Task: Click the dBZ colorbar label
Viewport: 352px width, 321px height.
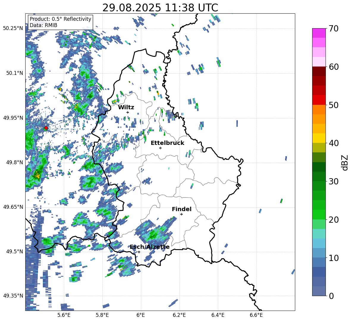Action: (x=345, y=162)
